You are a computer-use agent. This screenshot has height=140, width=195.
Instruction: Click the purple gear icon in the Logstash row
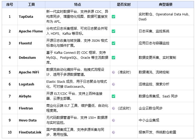pyautogui.click(x=113, y=84)
